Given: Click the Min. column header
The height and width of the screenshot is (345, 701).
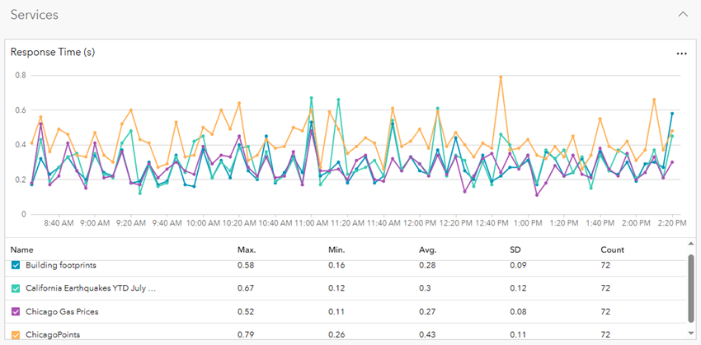Looking at the screenshot, I should pos(336,249).
